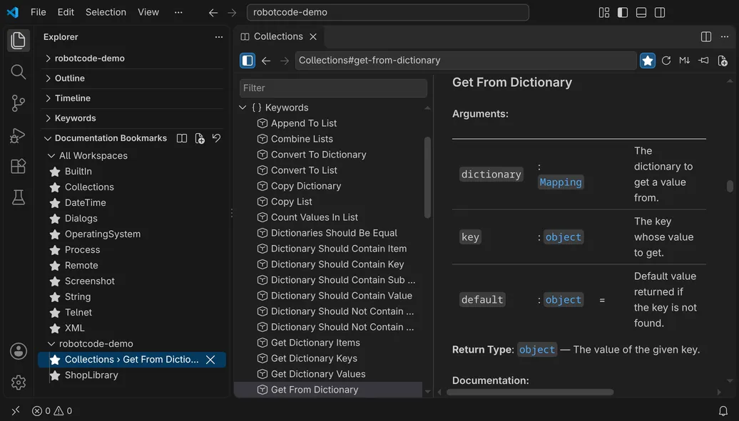Open the Extensions view
The width and height of the screenshot is (739, 421).
pos(18,166)
